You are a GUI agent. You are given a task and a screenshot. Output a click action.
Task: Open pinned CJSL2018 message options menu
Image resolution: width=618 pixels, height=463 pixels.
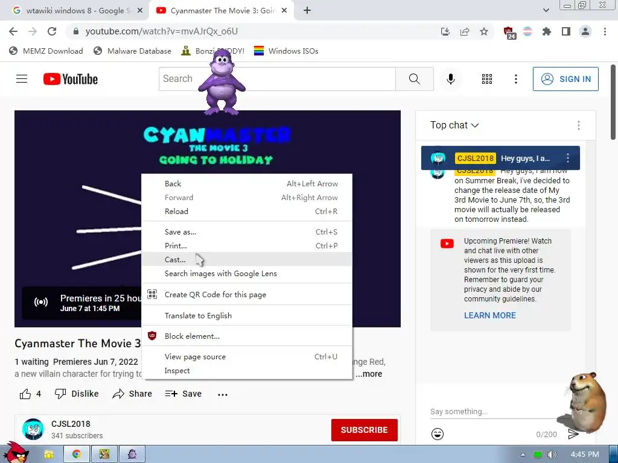567,159
